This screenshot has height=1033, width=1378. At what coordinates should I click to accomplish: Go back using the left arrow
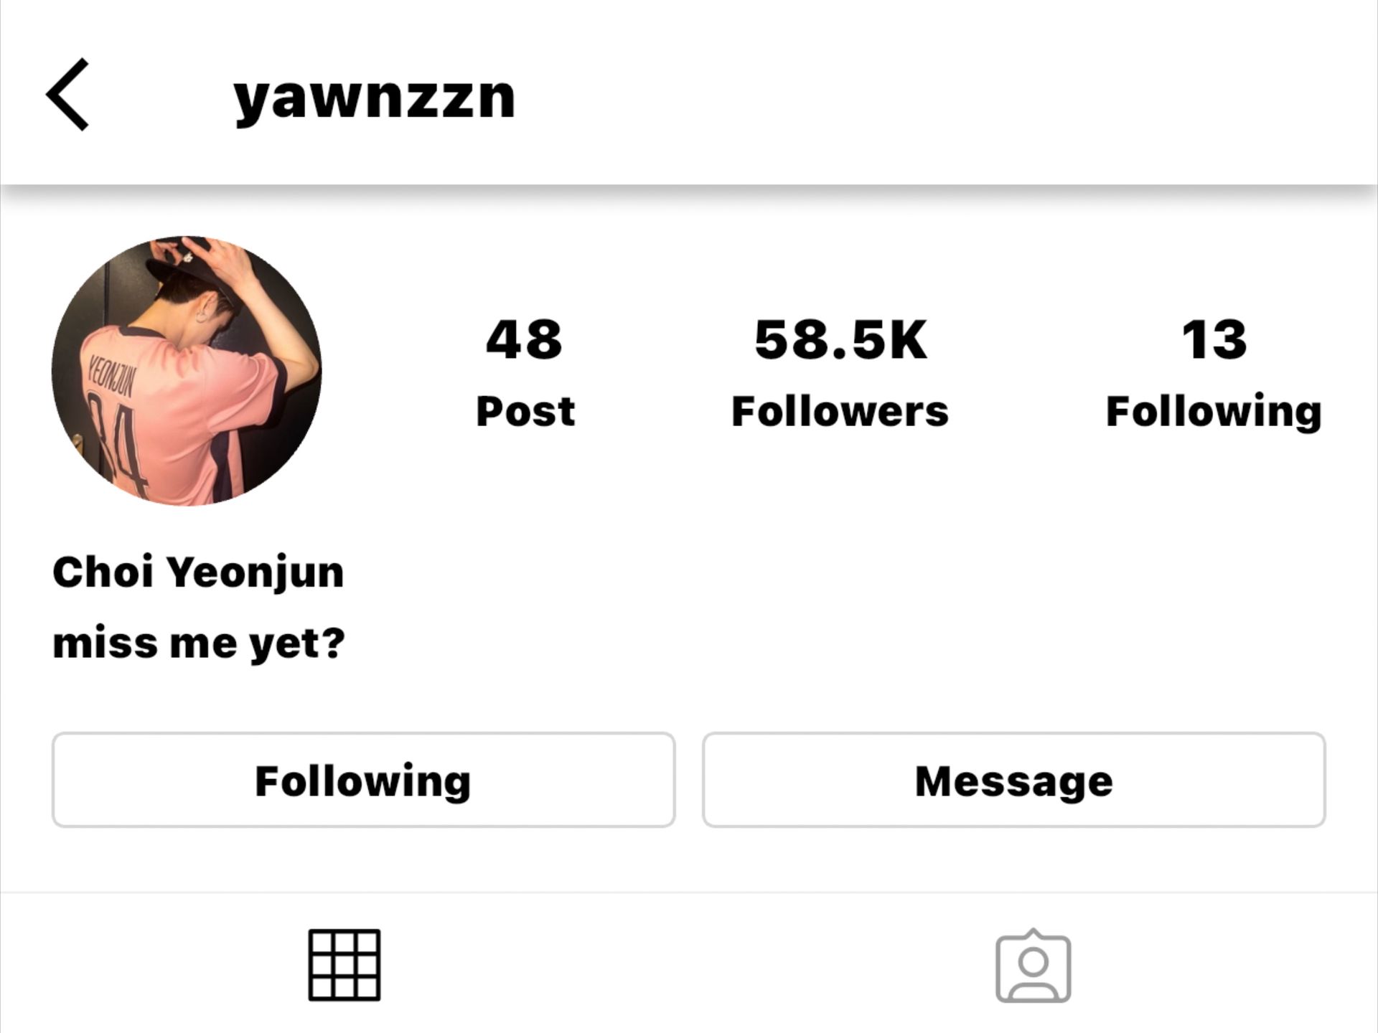(x=67, y=95)
